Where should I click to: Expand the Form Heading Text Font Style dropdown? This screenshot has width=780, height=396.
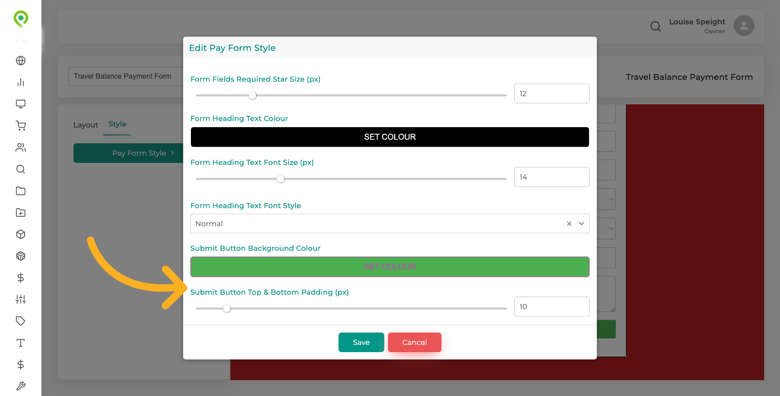581,224
